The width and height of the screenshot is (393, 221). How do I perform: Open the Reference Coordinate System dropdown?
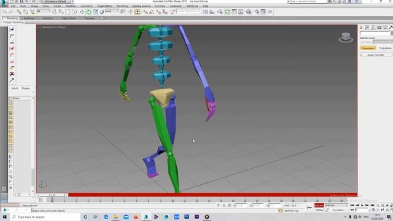(x=112, y=11)
